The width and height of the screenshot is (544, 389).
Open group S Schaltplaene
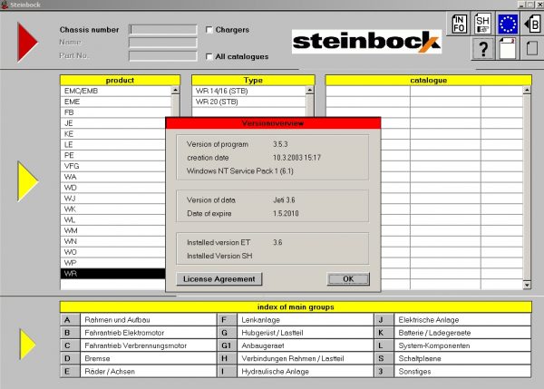pos(452,358)
